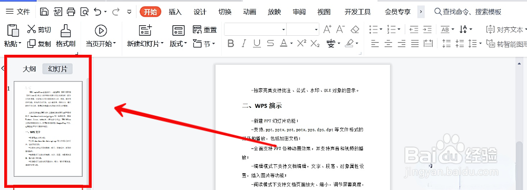
Task: Switch to the 插入 ribbon tab
Action: click(175, 12)
